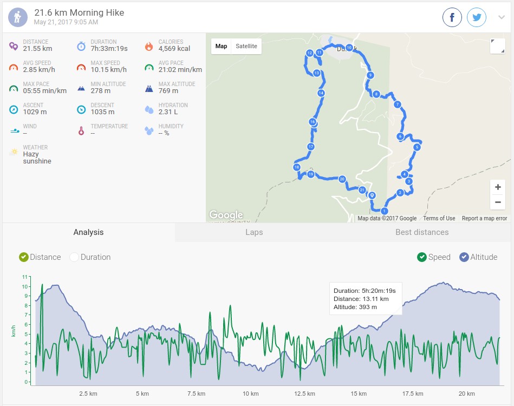Toggle fullscreen map view icon
This screenshot has width=514, height=406.
coord(498,46)
